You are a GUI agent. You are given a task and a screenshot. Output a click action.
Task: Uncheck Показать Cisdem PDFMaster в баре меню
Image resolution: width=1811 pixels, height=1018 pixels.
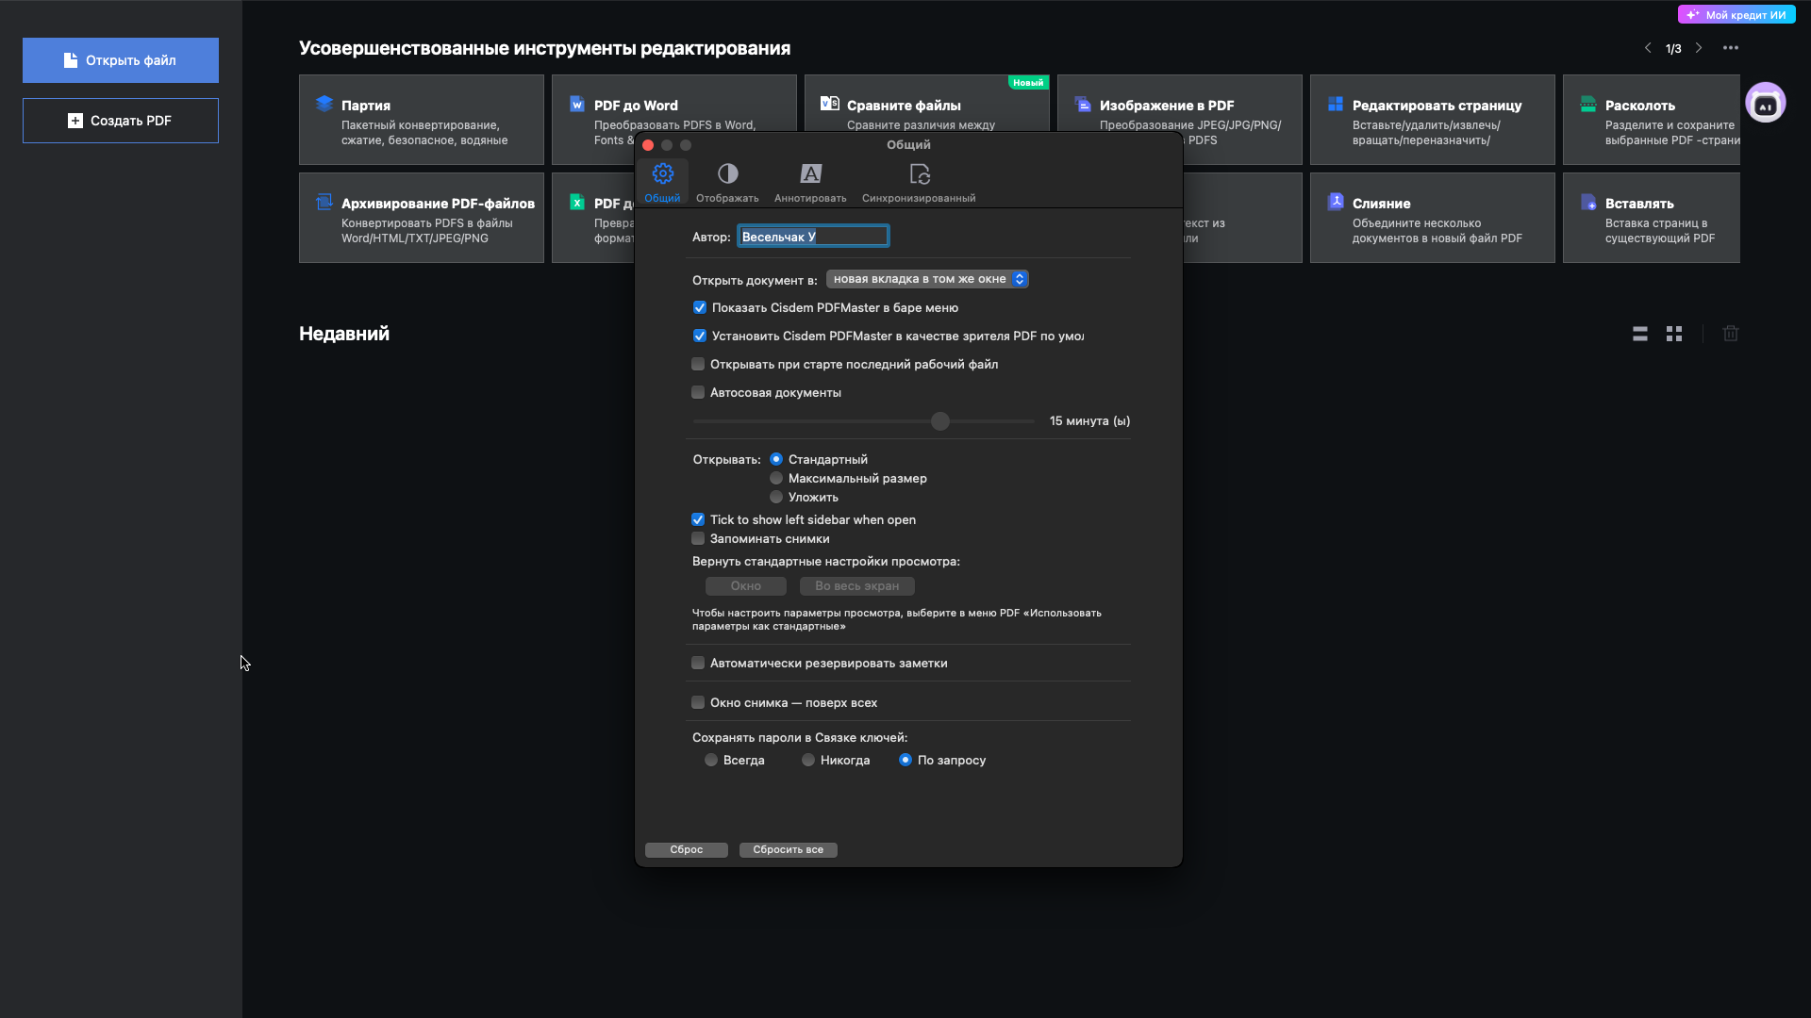coord(700,308)
